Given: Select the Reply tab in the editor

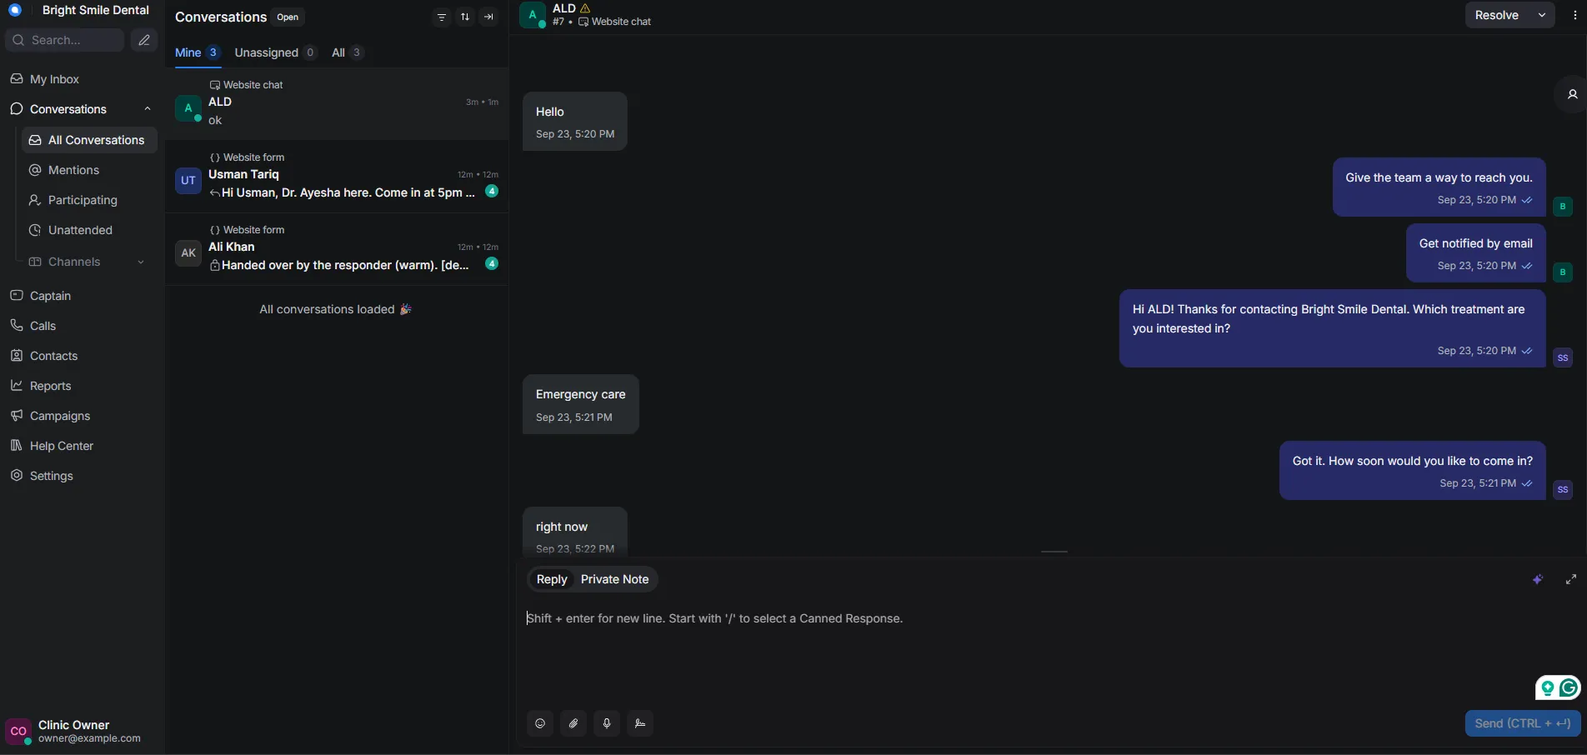Looking at the screenshot, I should pyautogui.click(x=552, y=579).
